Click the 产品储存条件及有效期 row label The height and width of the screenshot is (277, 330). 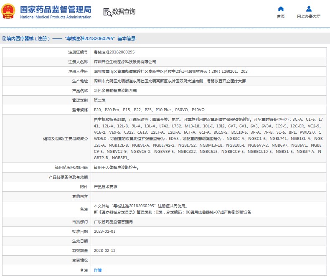tap(68, 177)
